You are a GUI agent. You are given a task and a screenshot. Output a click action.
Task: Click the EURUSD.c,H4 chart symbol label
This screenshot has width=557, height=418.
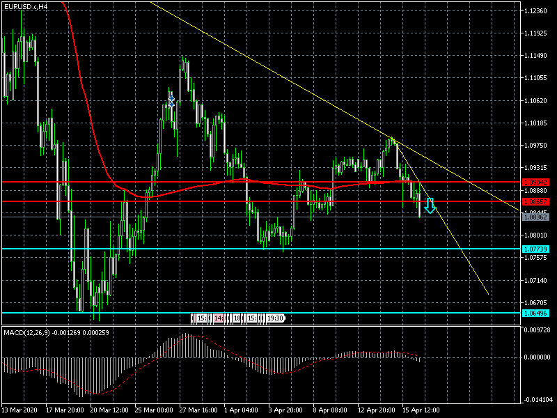click(x=26, y=6)
